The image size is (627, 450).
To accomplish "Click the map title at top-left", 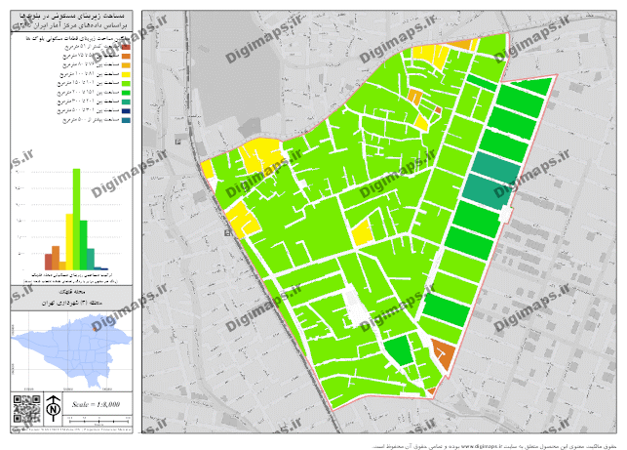I will pos(71,23).
